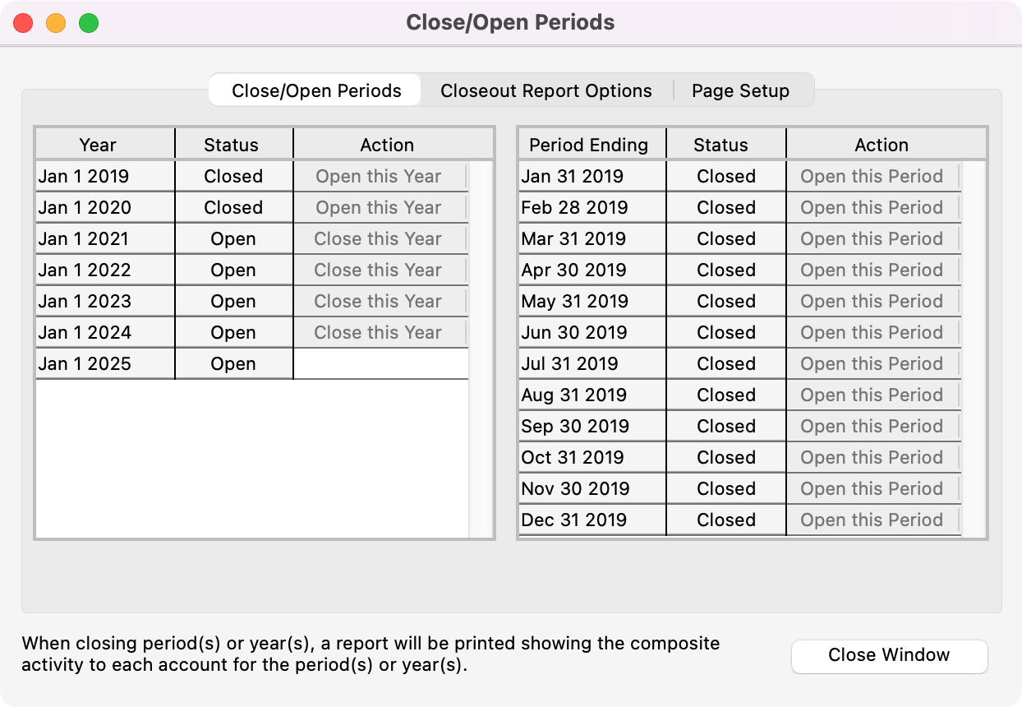The image size is (1022, 707).
Task: Open the period ending Dec 31 2019
Action: pos(872,520)
